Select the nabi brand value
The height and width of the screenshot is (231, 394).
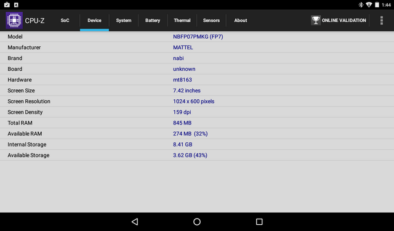click(x=179, y=59)
